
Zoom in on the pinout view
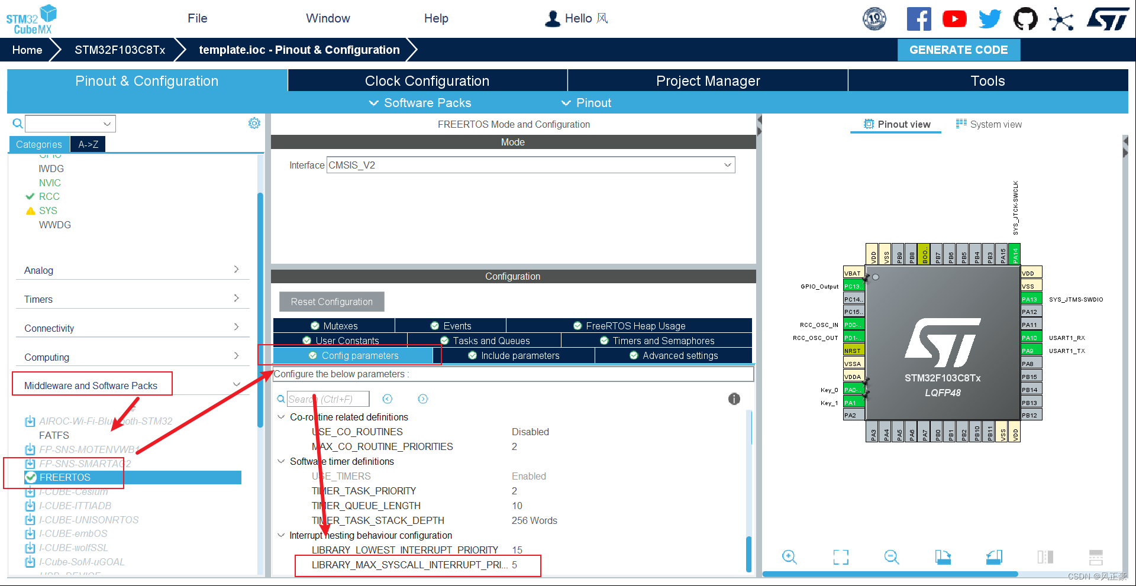789,557
